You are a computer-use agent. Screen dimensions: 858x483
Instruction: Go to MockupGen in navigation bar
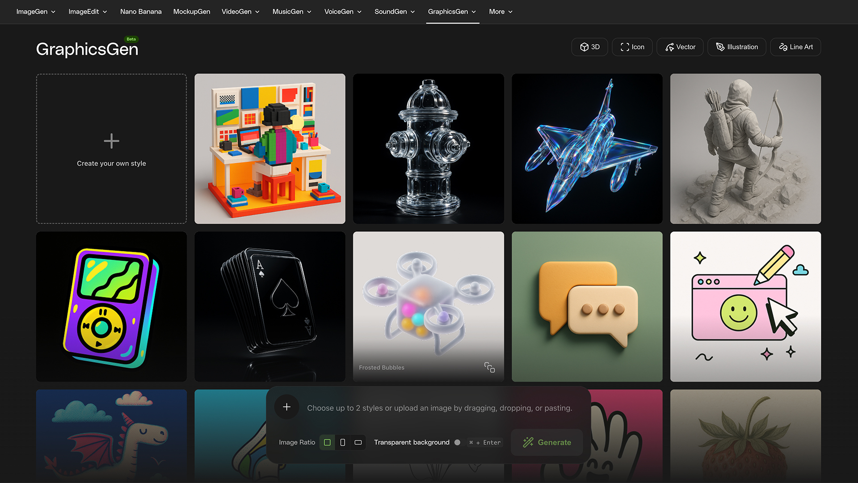(x=192, y=12)
